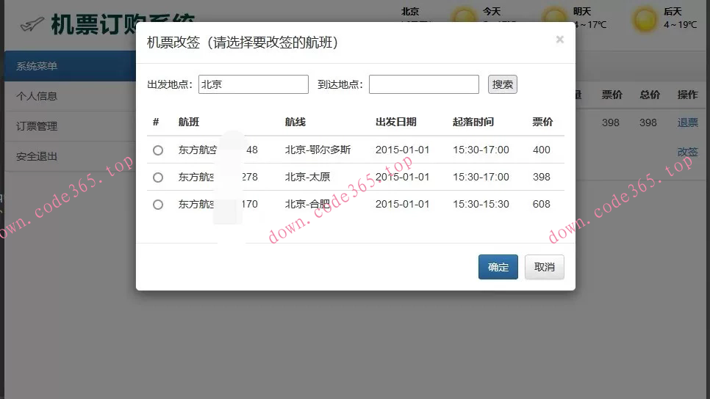This screenshot has height=399, width=710.
Task: Select the 北京-太原 flight radio button
Action: coord(157,177)
